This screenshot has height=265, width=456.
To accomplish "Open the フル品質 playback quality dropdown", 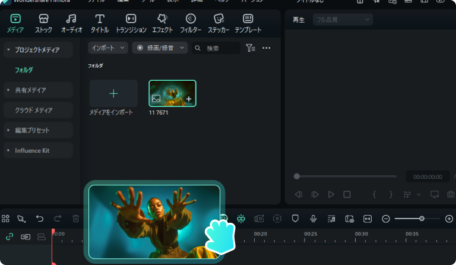I will coord(343,20).
